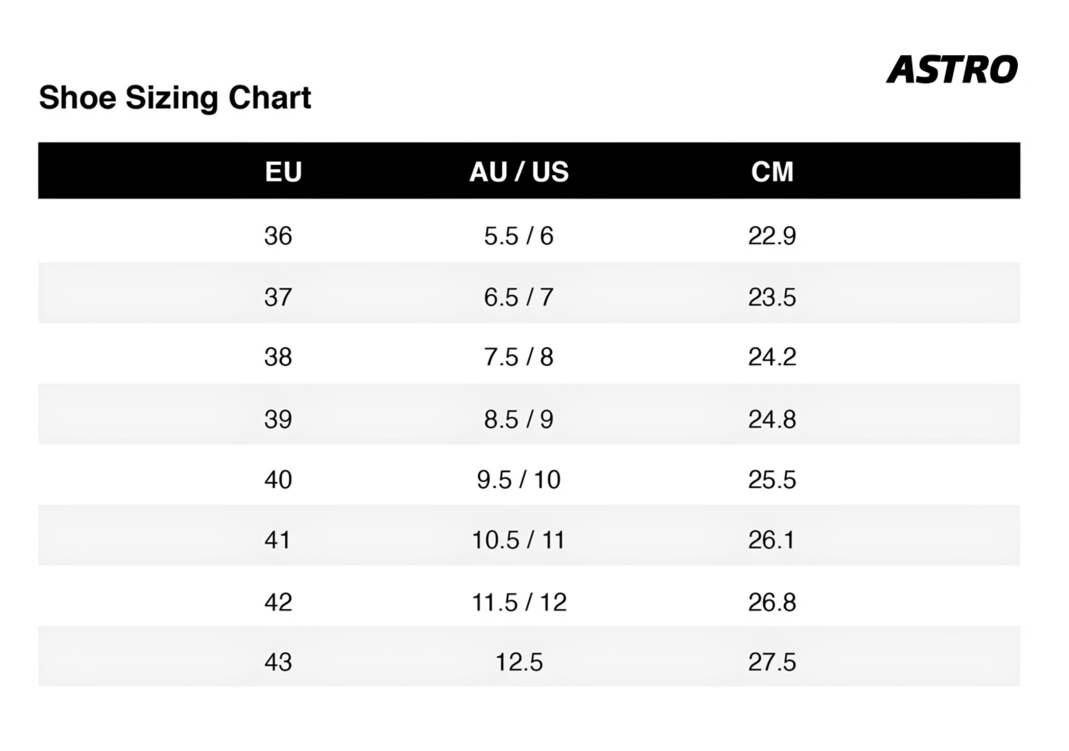Screen dimensions: 1069x751
Task: Click EU size 40 cell
Action: pyautogui.click(x=278, y=480)
